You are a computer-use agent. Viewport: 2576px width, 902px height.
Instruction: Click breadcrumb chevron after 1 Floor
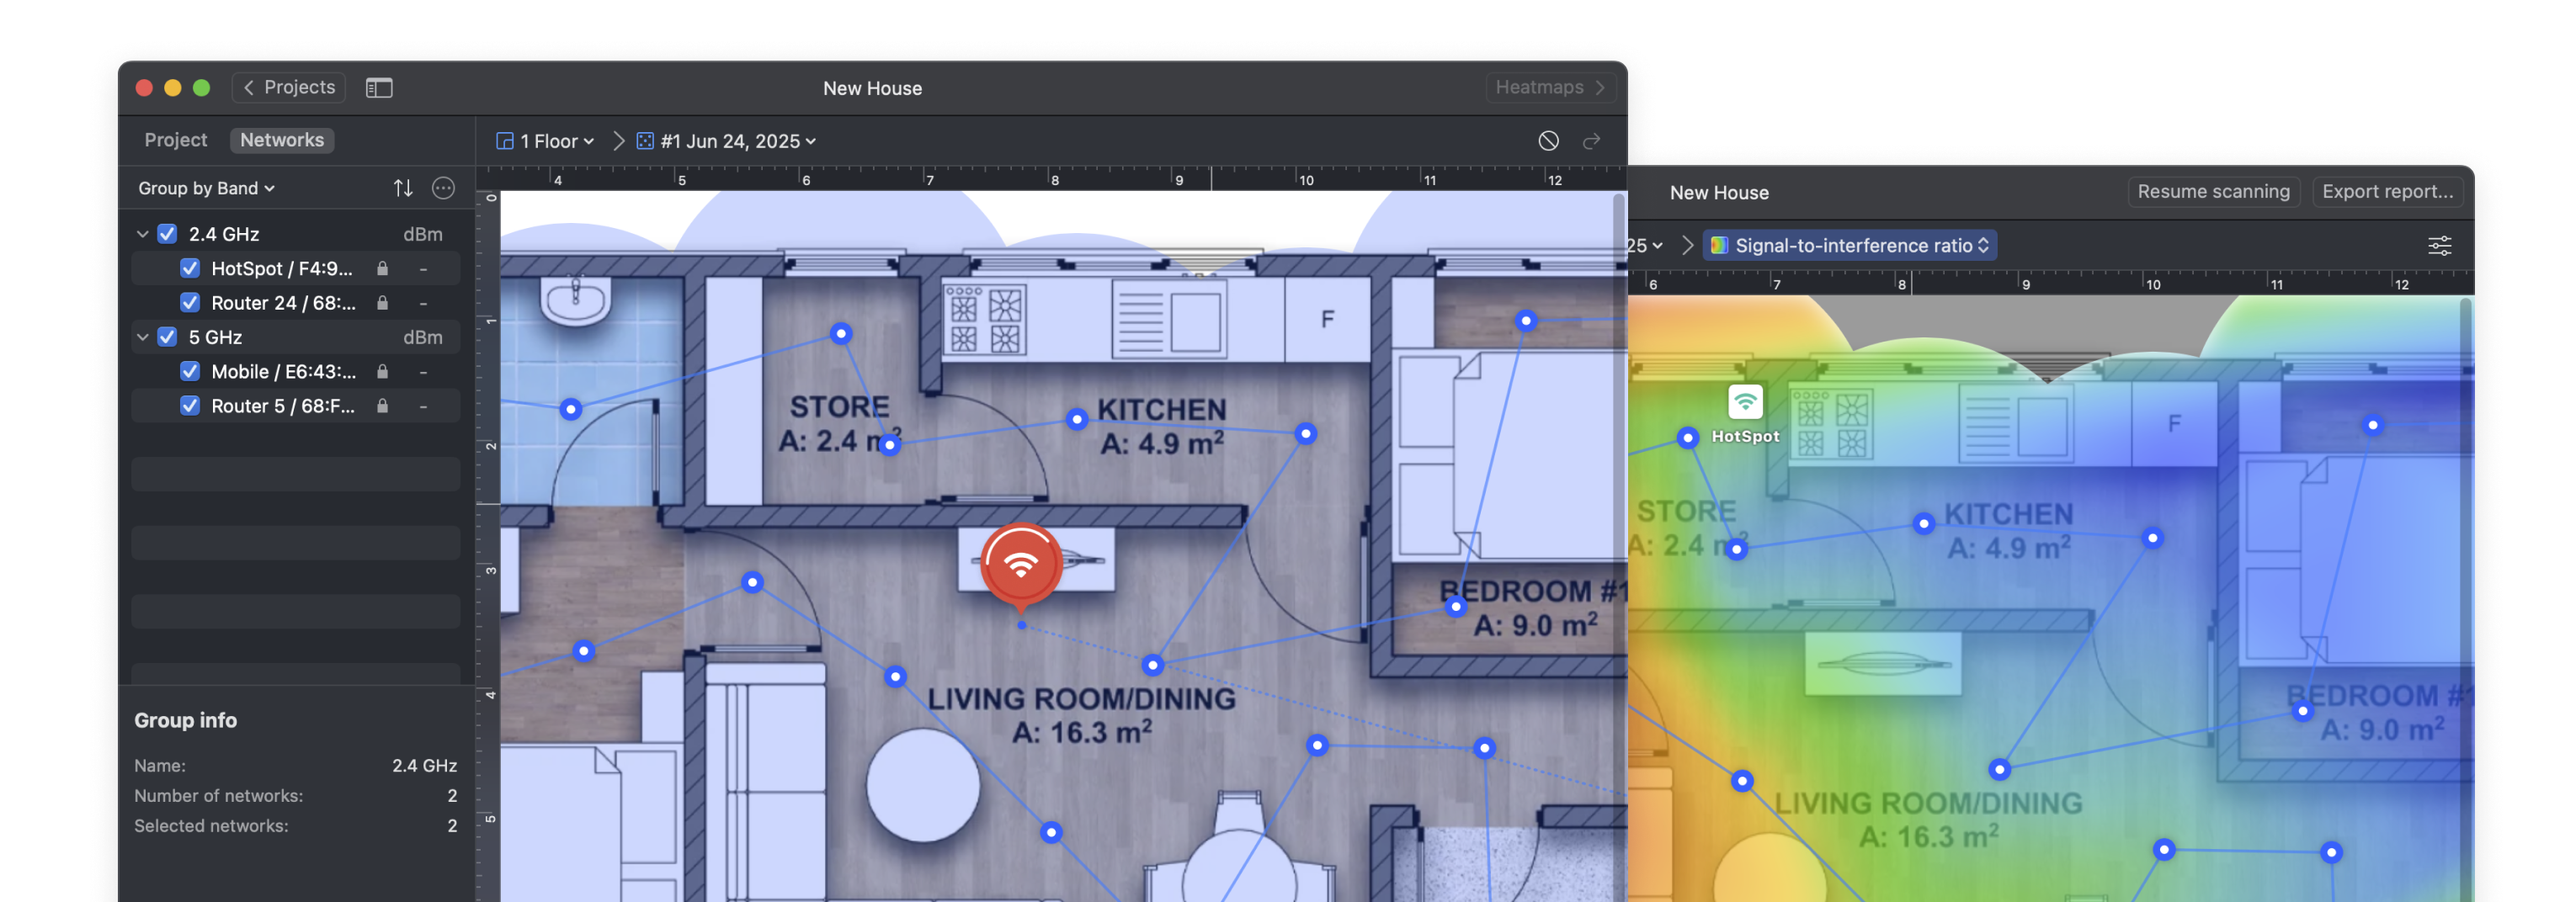618,141
